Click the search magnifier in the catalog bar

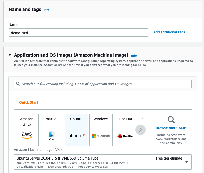point(18,84)
